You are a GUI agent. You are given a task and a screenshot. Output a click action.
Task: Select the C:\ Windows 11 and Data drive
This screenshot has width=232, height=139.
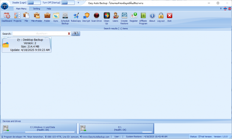pos(39,128)
